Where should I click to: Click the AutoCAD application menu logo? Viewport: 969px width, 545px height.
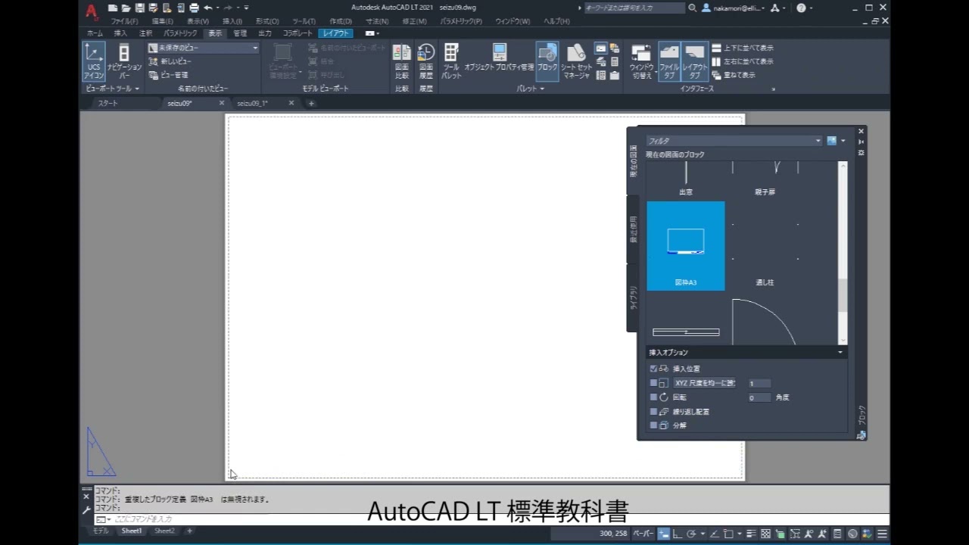pyautogui.click(x=91, y=11)
